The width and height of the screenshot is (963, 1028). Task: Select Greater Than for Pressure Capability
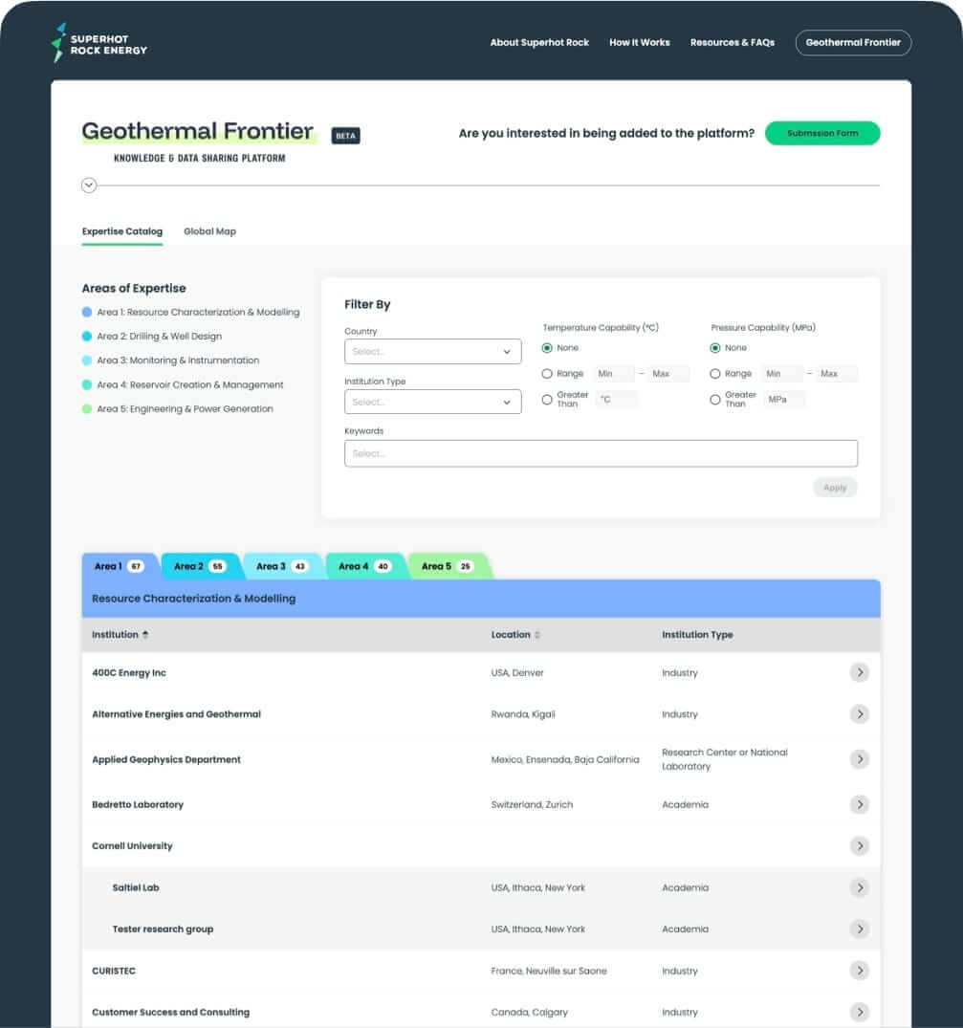click(715, 400)
